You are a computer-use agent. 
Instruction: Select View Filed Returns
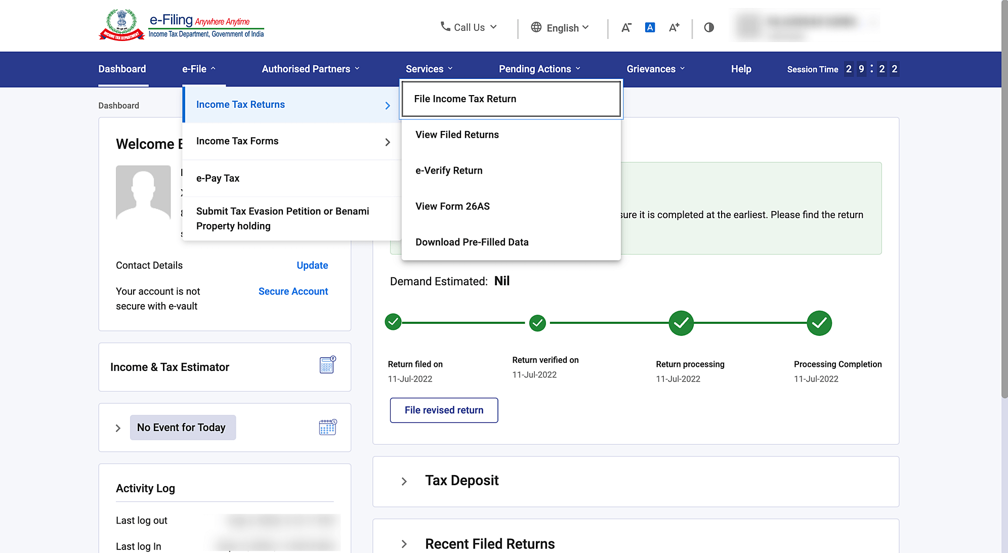(x=511, y=135)
